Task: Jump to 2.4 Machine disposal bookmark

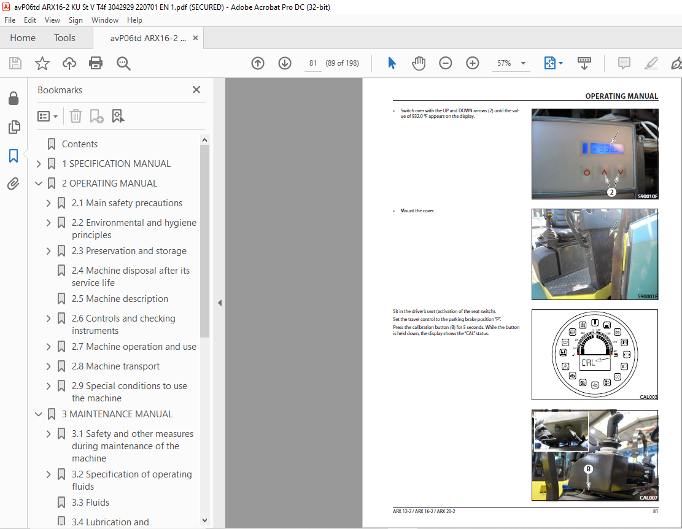Action: click(x=131, y=276)
